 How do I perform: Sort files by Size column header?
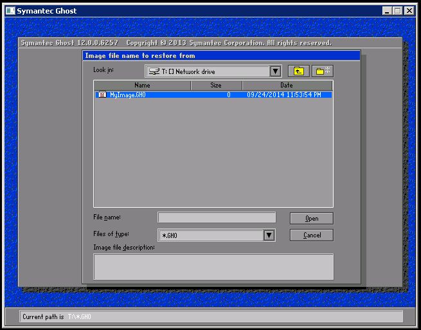coord(216,85)
